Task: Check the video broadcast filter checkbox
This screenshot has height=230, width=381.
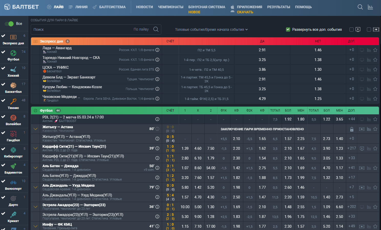Action: click(352, 29)
